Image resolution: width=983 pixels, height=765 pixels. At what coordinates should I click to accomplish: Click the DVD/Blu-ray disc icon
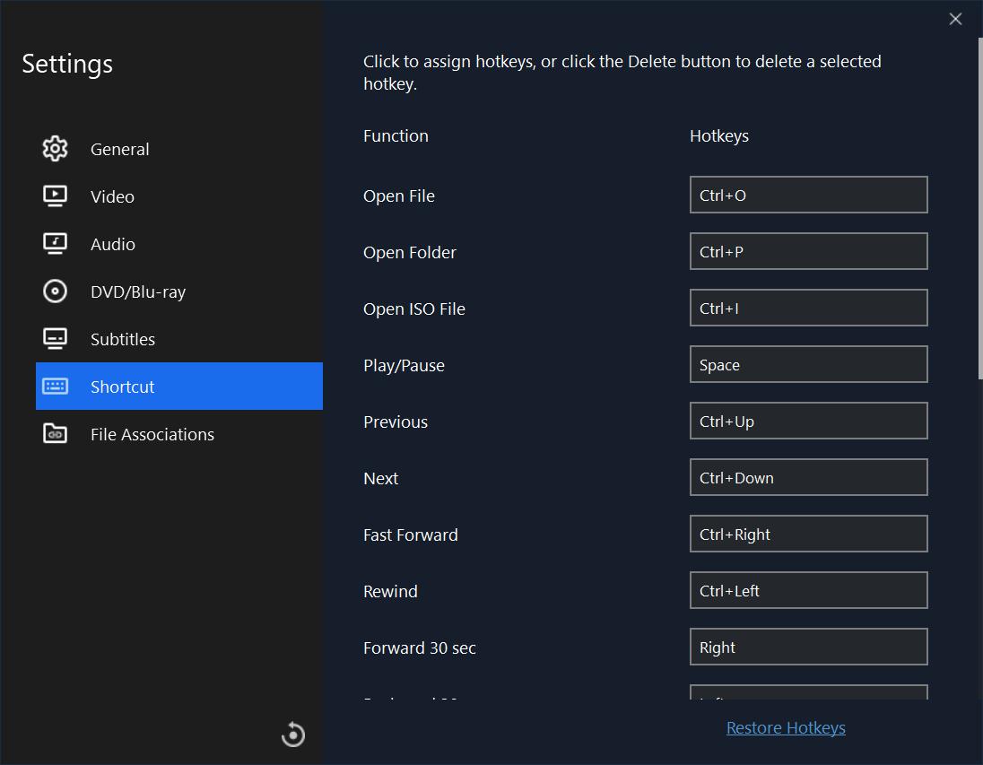coord(55,291)
